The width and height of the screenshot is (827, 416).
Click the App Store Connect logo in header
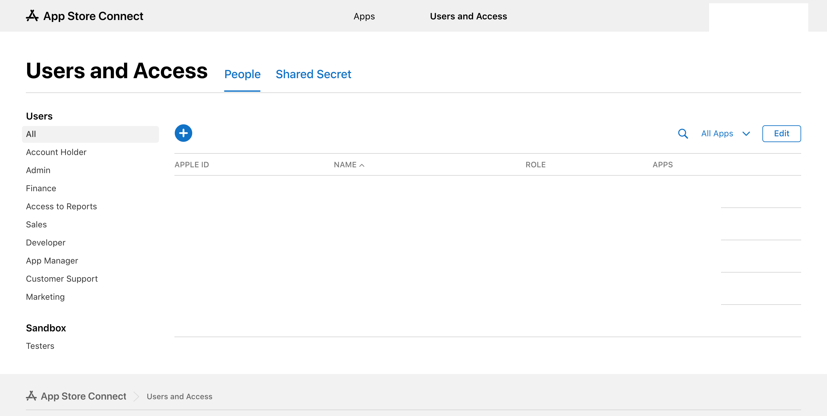[32, 16]
